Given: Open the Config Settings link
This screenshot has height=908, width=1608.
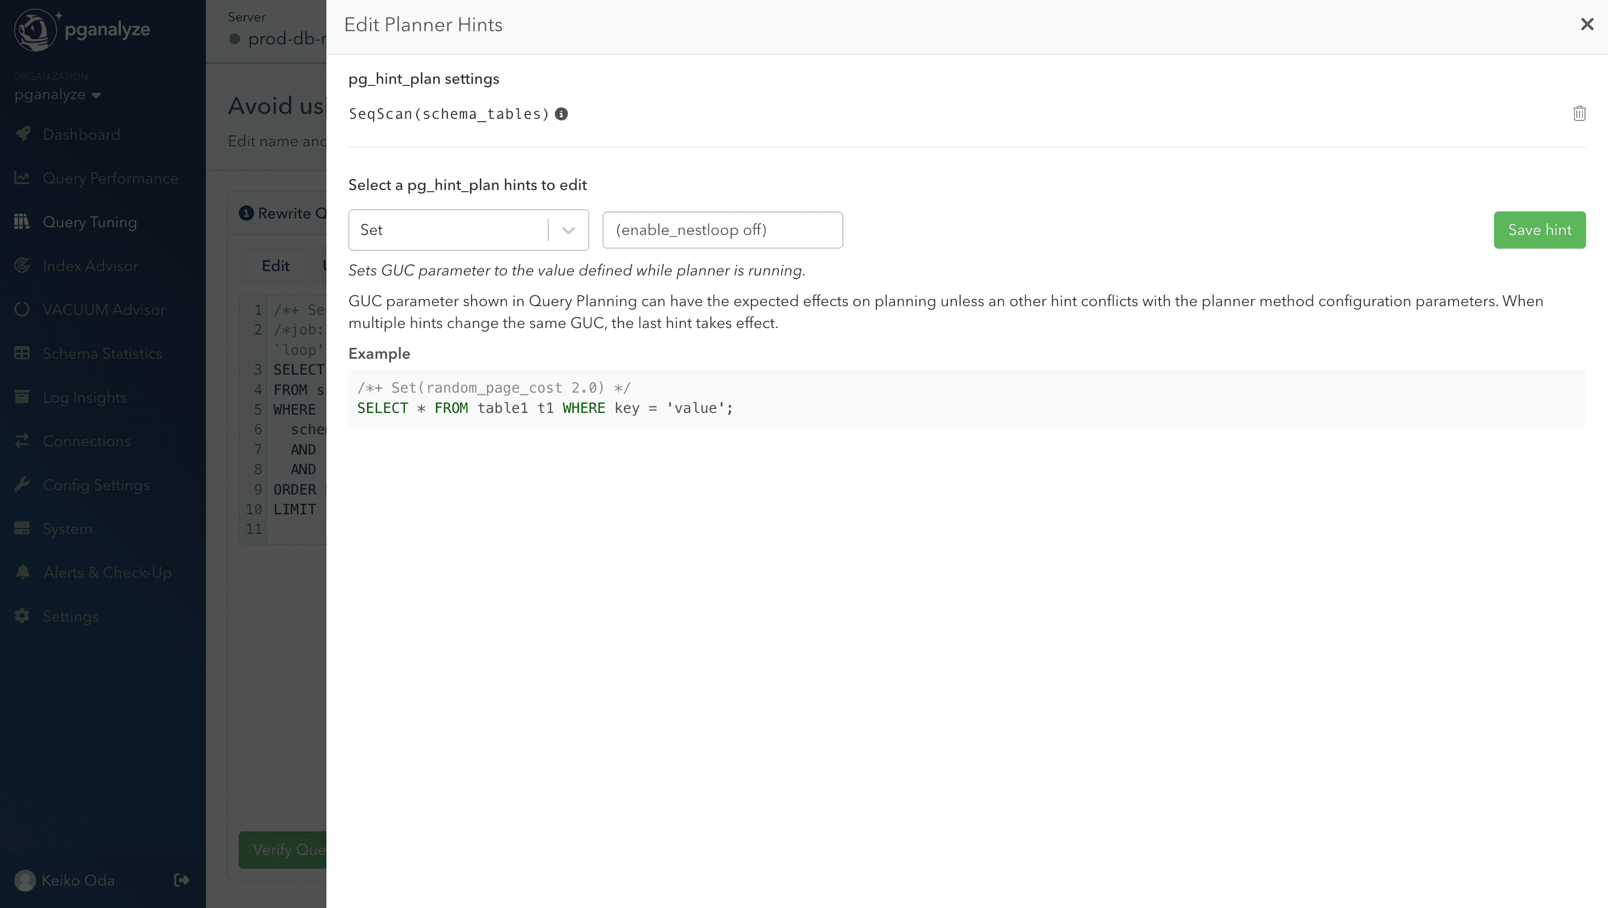Looking at the screenshot, I should coord(96,485).
